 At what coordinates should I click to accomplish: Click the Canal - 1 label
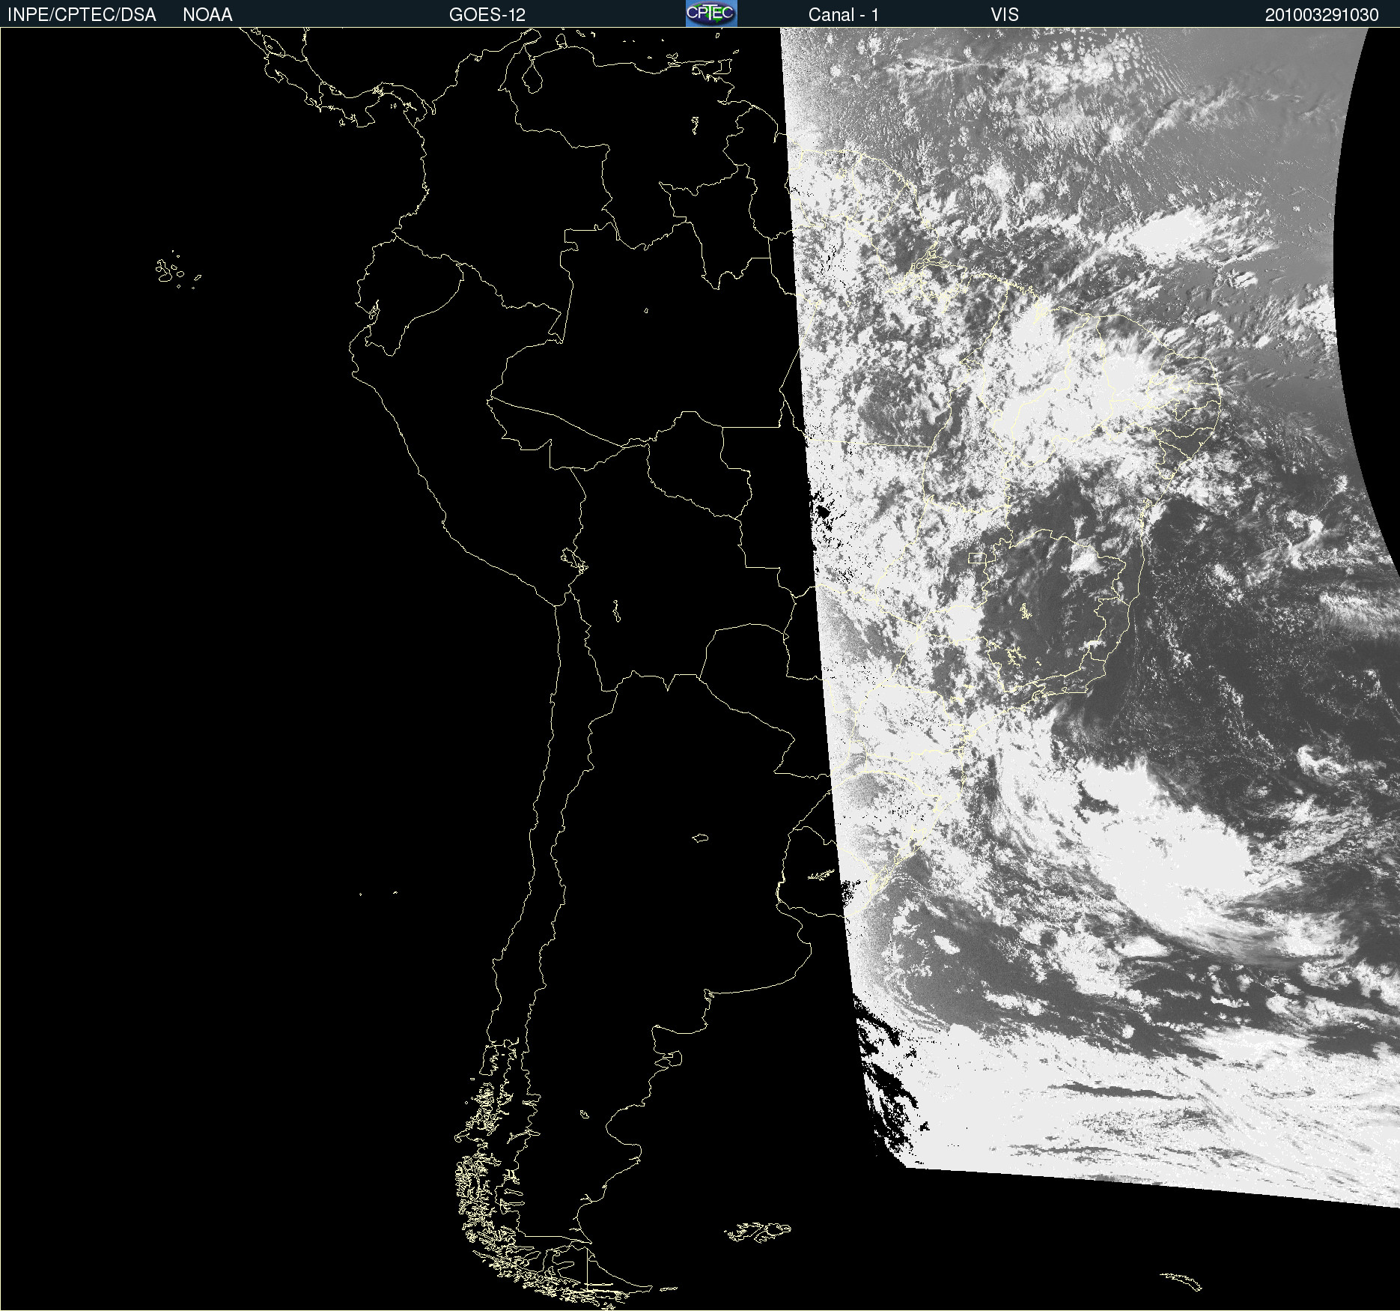(844, 15)
